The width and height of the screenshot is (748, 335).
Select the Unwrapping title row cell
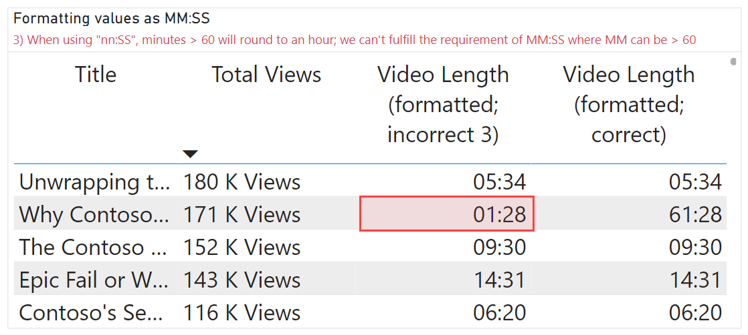tap(94, 182)
